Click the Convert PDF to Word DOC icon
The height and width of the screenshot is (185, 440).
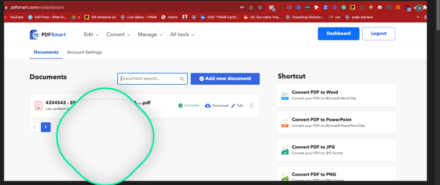[285, 95]
